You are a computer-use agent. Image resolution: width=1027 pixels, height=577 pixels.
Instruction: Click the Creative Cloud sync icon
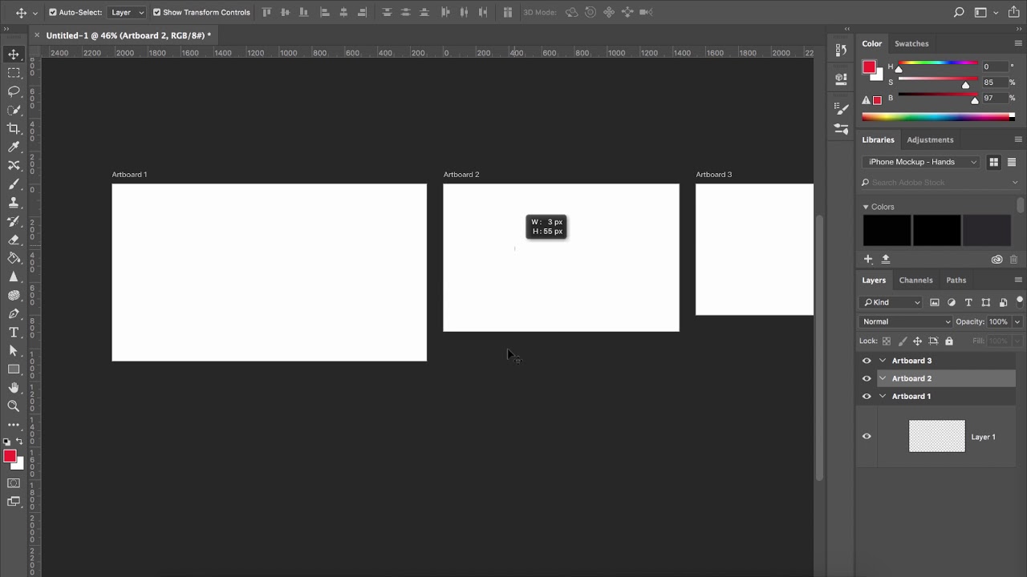[x=997, y=259]
